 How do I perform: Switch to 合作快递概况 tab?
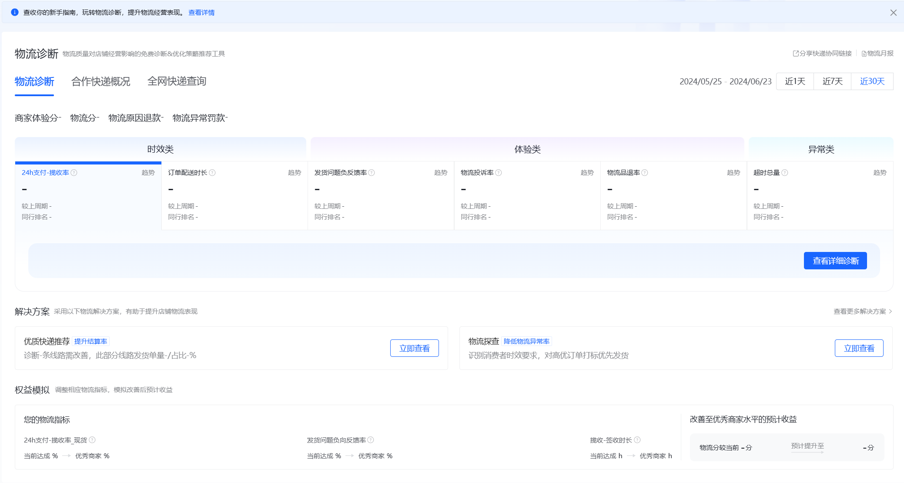tap(100, 81)
